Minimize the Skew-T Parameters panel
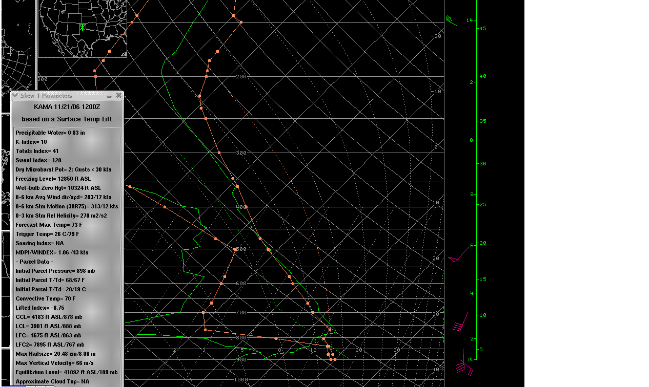Screen dimensions: 649x387 point(109,96)
